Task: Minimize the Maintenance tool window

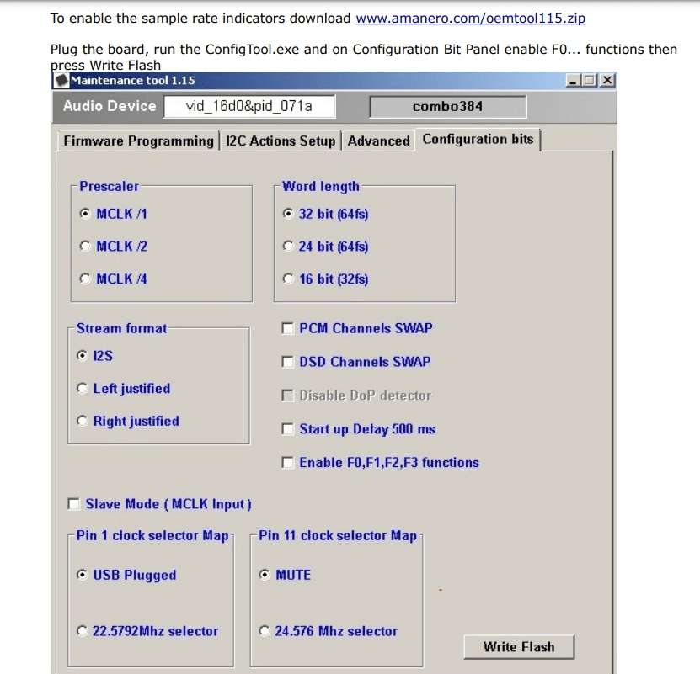Action: [x=573, y=81]
